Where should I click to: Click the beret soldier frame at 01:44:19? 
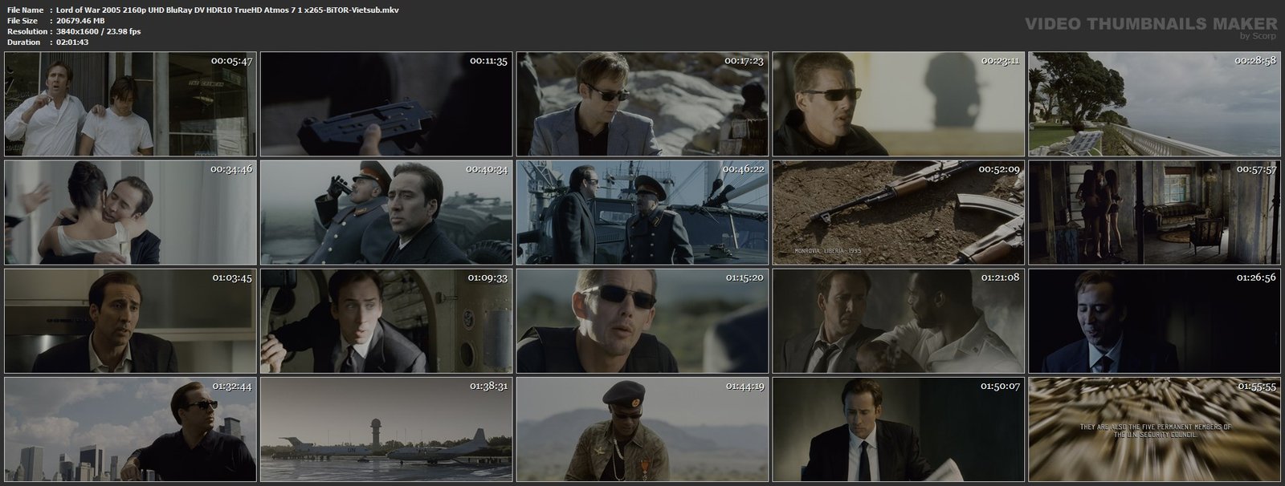tap(642, 429)
